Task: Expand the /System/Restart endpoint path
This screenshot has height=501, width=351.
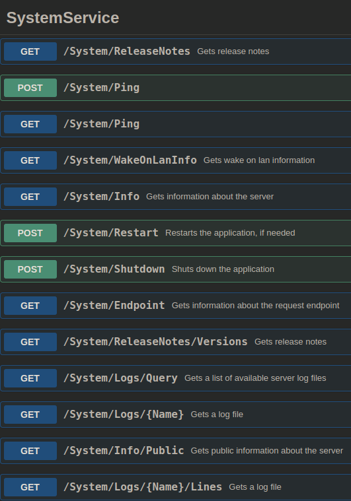Action: coord(111,232)
